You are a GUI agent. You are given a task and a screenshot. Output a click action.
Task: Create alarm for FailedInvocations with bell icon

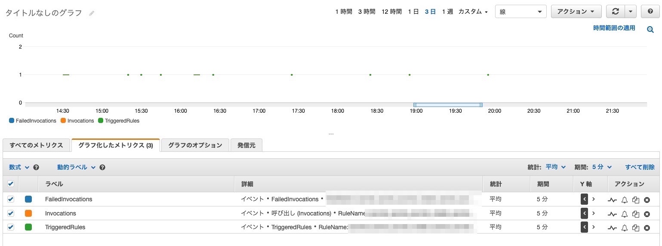coord(625,200)
